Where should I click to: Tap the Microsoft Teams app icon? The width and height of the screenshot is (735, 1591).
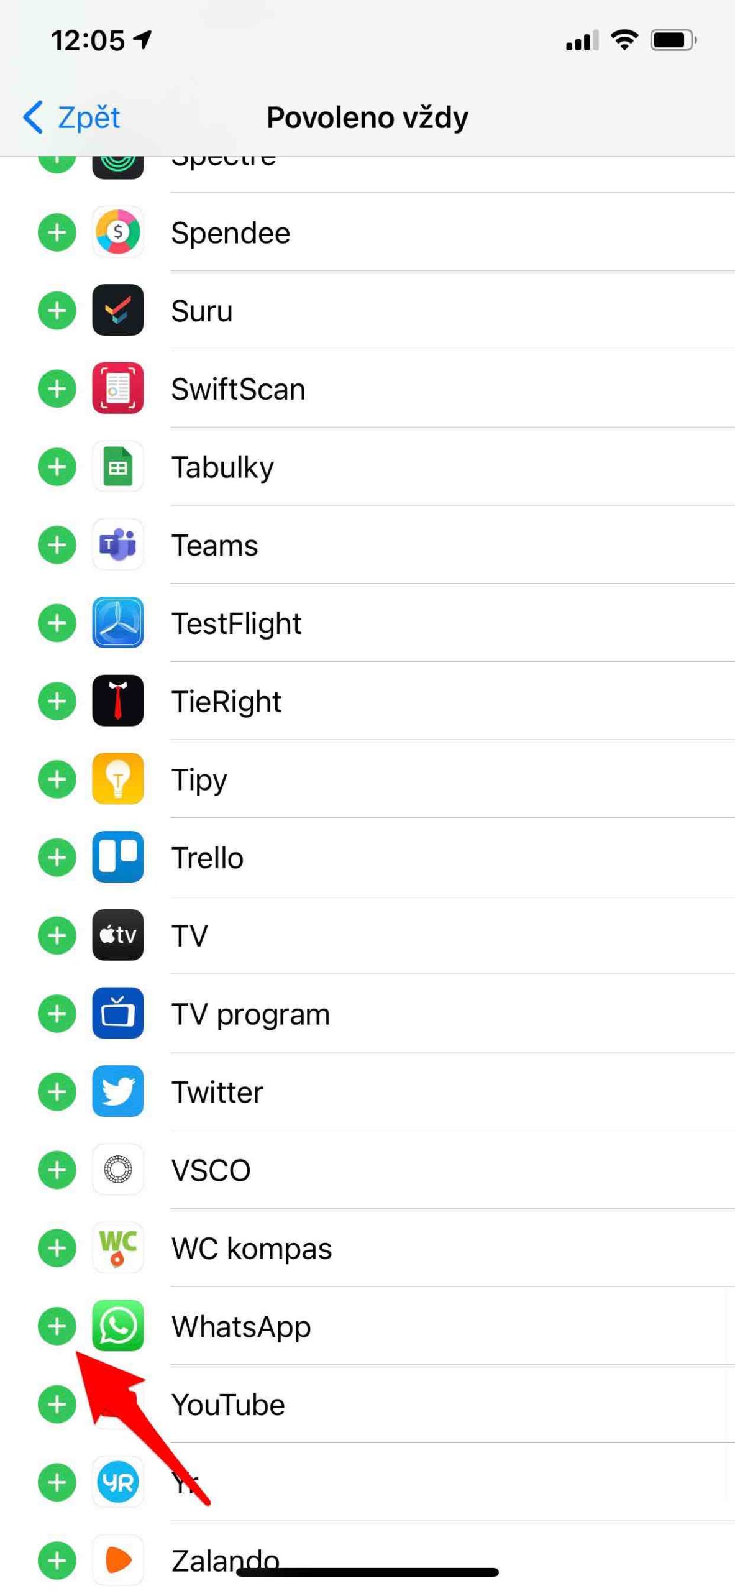(x=117, y=545)
